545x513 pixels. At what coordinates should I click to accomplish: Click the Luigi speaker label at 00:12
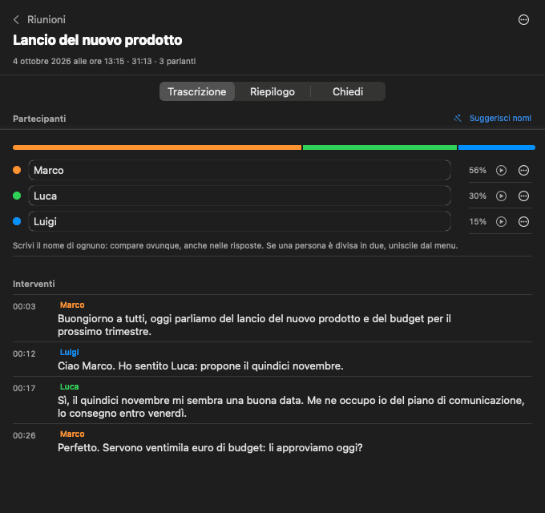69,353
